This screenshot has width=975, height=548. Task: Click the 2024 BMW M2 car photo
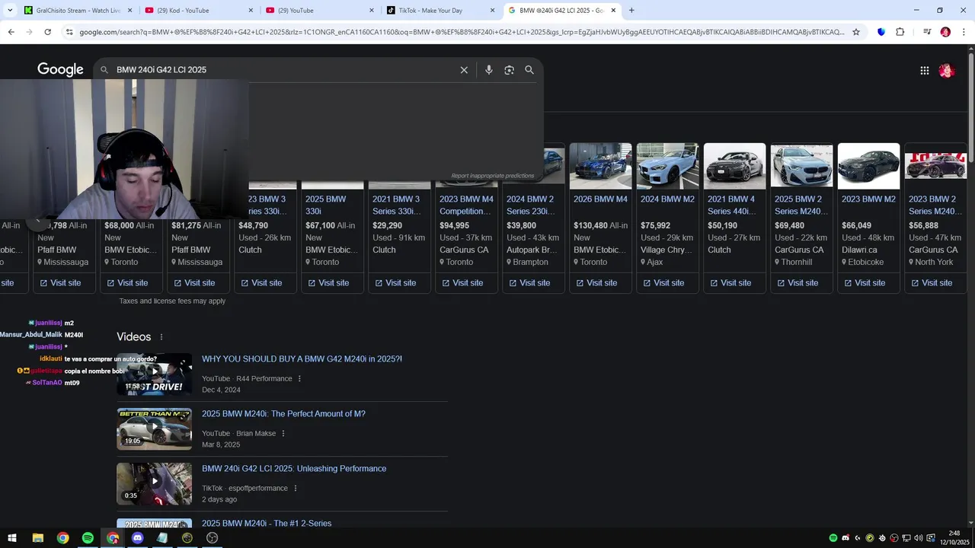pos(668,166)
